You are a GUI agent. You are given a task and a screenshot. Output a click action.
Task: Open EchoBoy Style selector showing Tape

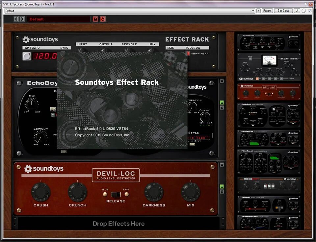(198, 138)
